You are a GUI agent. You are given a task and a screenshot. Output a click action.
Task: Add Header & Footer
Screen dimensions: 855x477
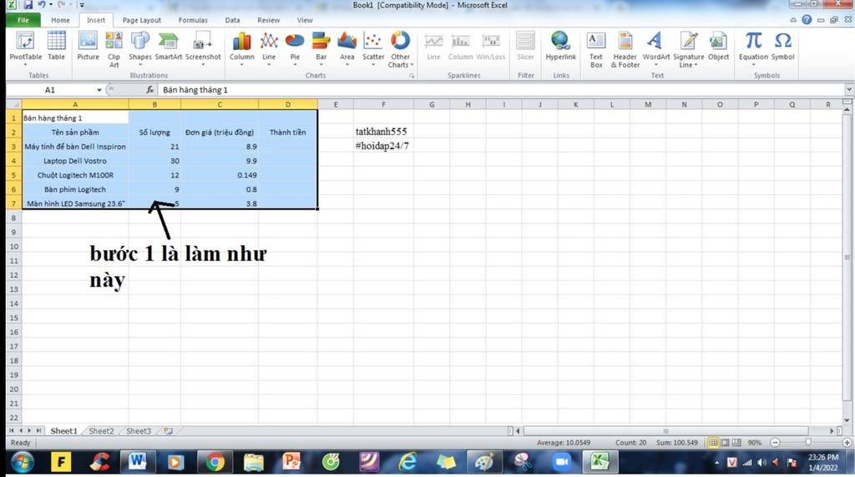625,49
